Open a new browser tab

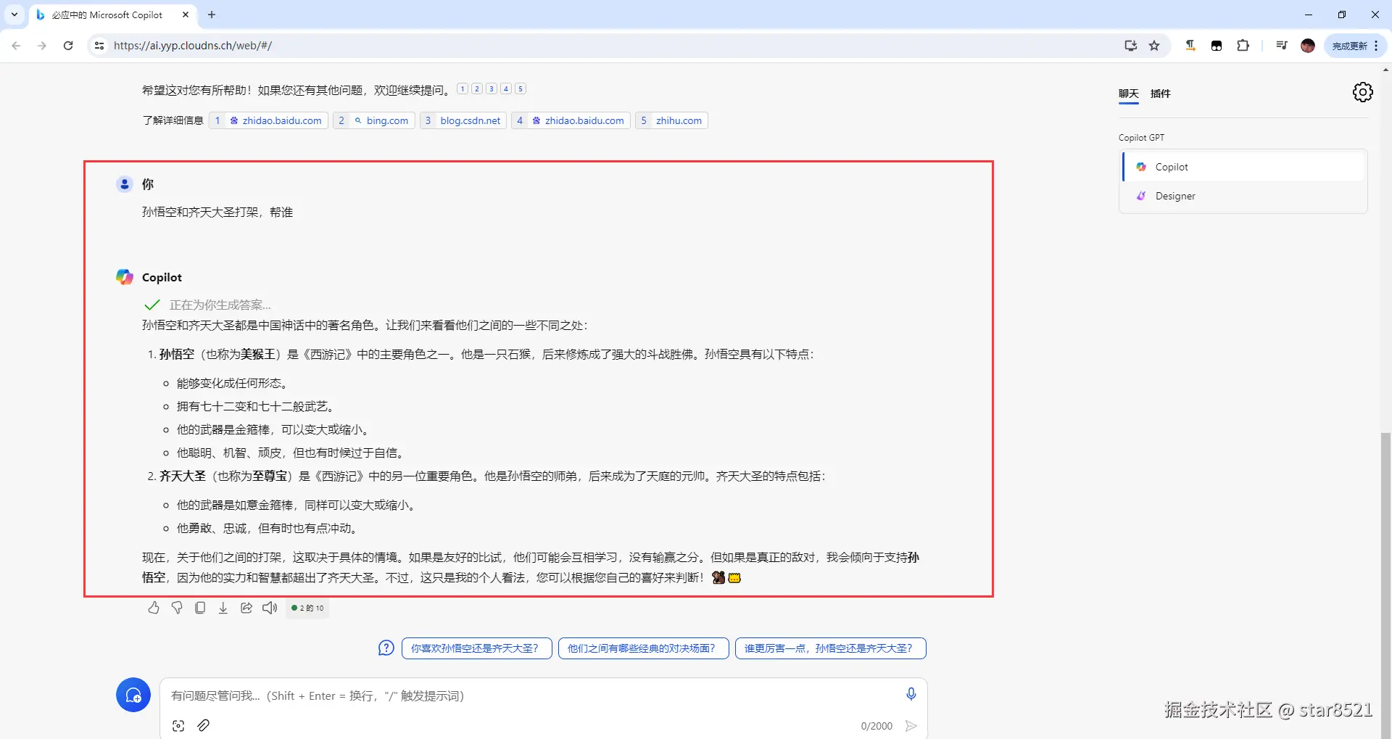tap(212, 15)
